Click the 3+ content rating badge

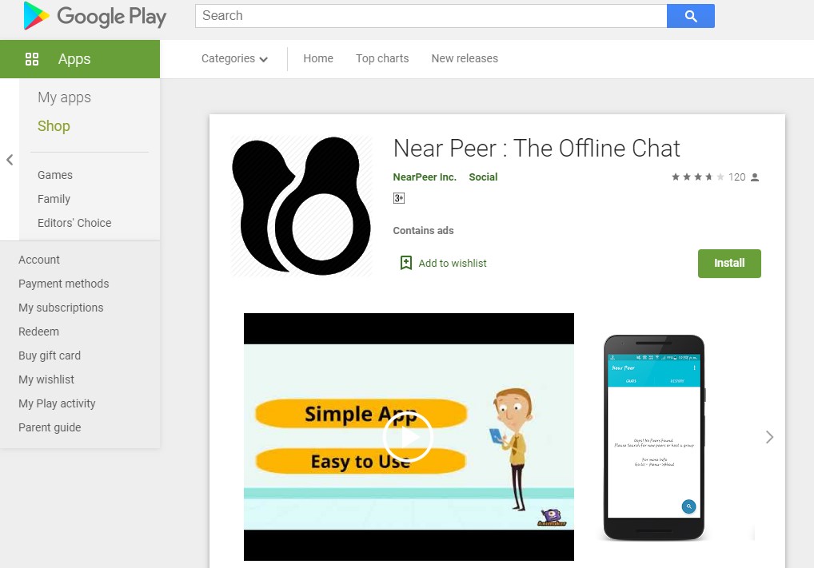click(399, 198)
